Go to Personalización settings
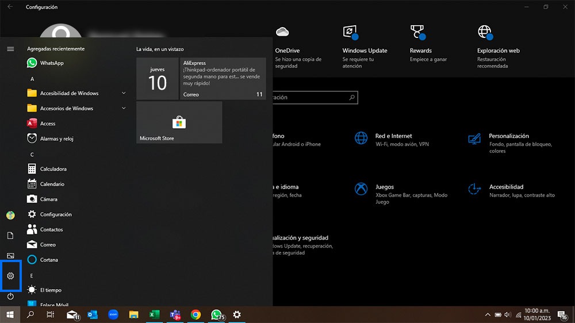 (x=508, y=136)
